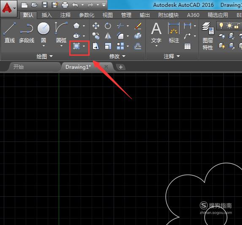Open dropdown beside the Array tool

[128, 46]
